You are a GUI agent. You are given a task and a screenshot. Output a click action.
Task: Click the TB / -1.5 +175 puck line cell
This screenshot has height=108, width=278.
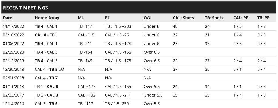pyautogui.click(x=118, y=61)
